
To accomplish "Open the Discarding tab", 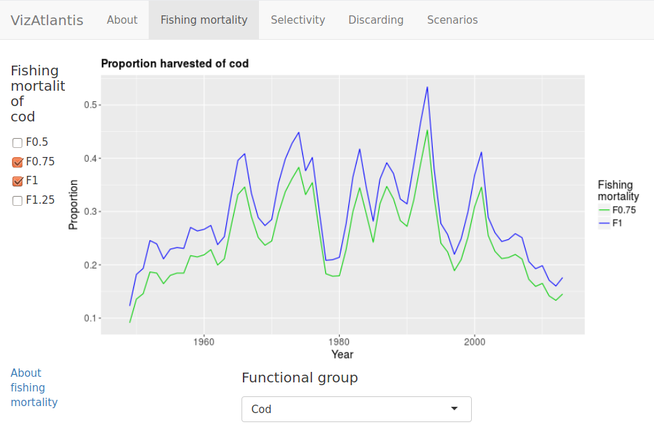I will [x=376, y=20].
